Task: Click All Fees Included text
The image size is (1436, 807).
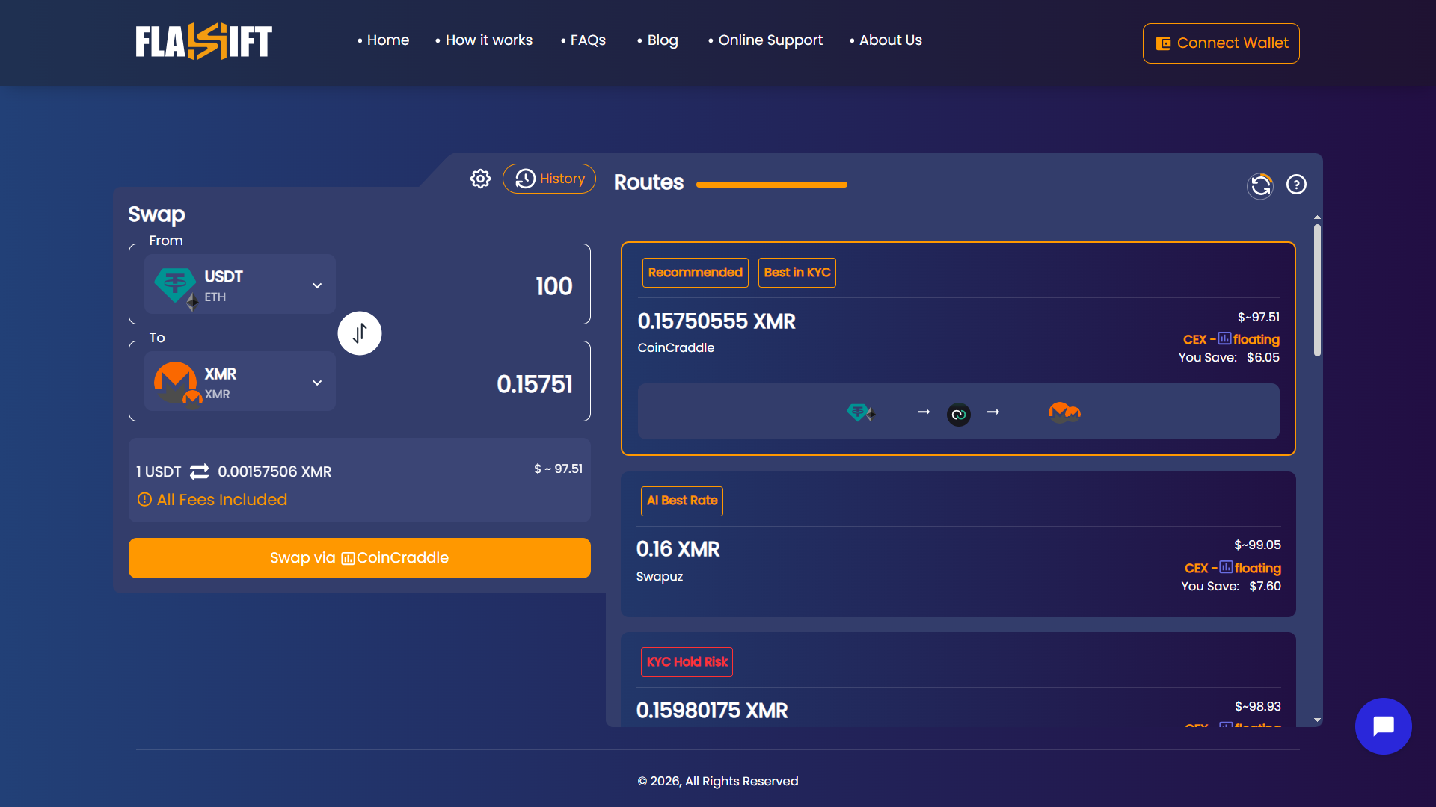Action: coord(221,500)
